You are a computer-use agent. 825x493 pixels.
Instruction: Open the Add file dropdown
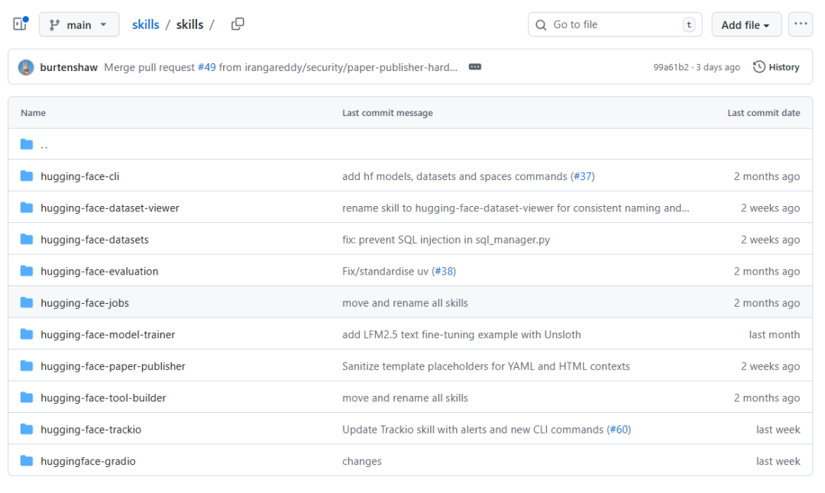click(746, 24)
